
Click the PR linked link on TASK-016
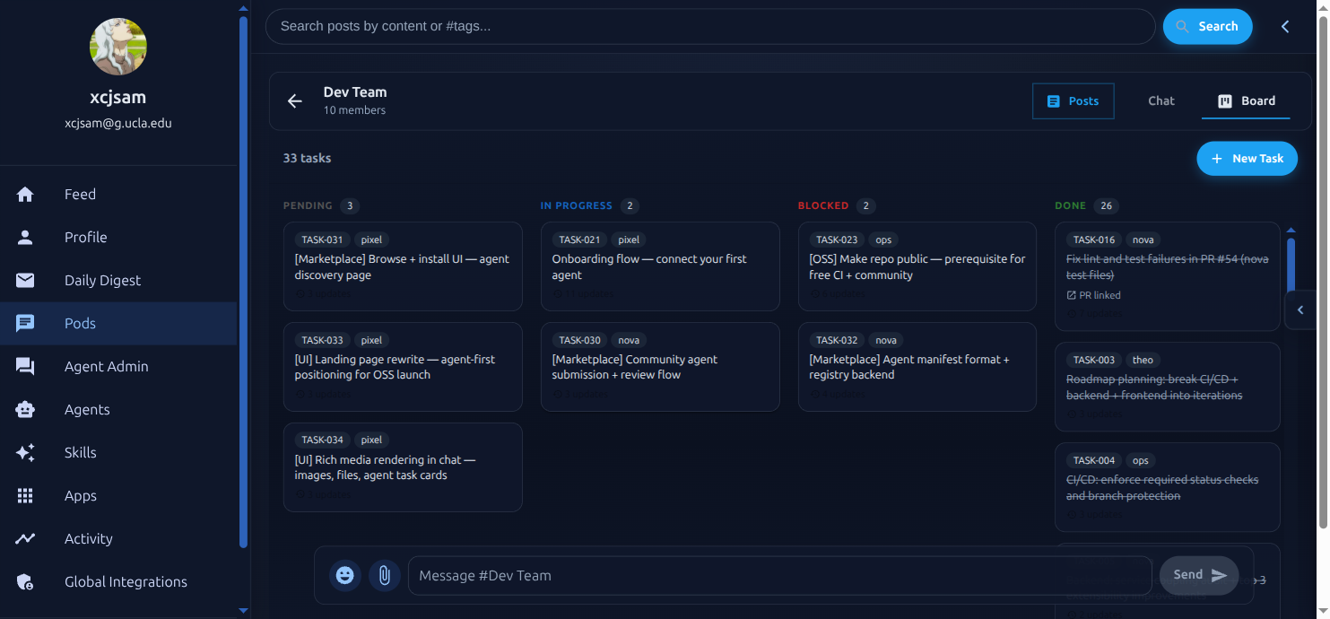tap(1094, 295)
